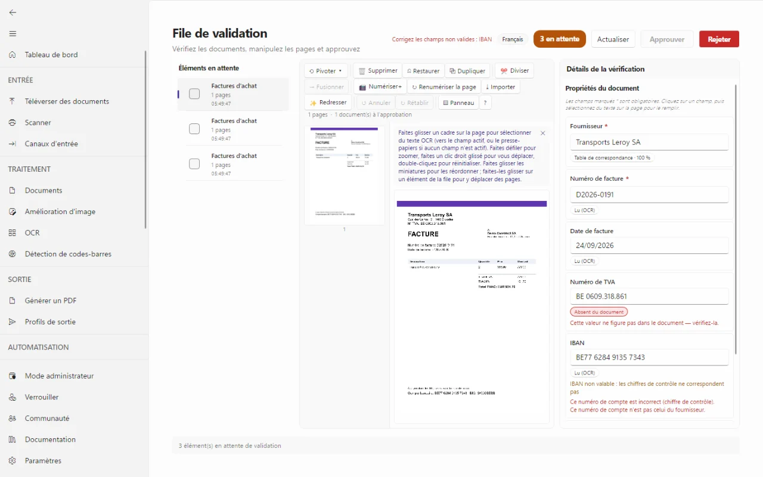Dismiss the OCR hint with its X
763x477 pixels.
coord(542,133)
